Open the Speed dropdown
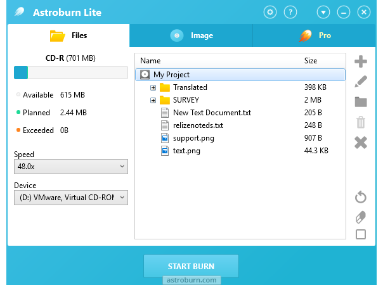The image size is (383, 285). 71,167
